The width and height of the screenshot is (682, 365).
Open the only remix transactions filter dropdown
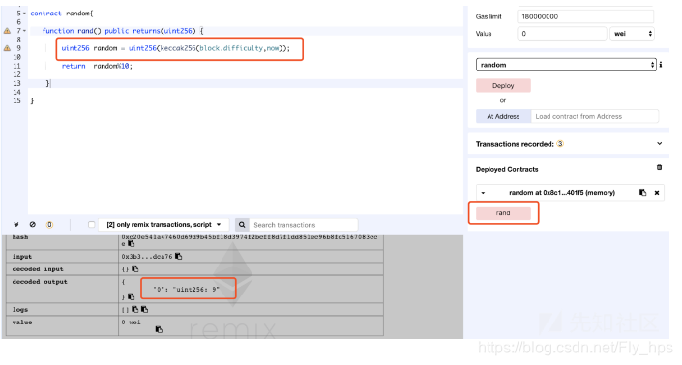click(x=163, y=224)
